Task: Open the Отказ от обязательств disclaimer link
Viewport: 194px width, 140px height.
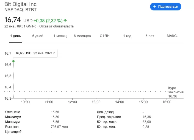Action: click(57, 26)
